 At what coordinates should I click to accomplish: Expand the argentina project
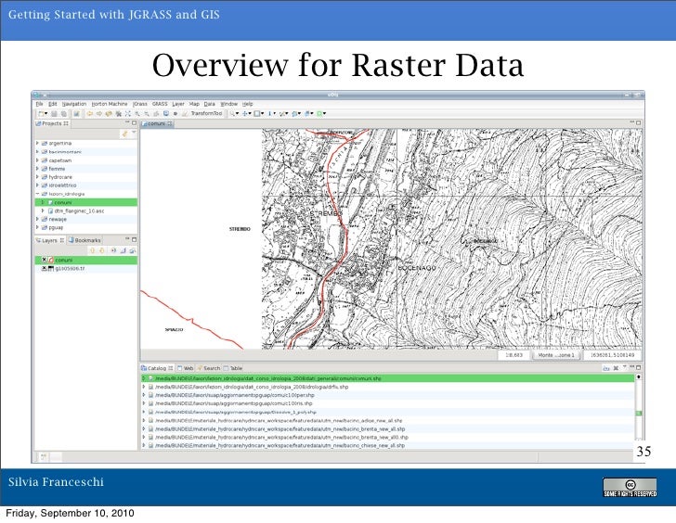[x=37, y=143]
